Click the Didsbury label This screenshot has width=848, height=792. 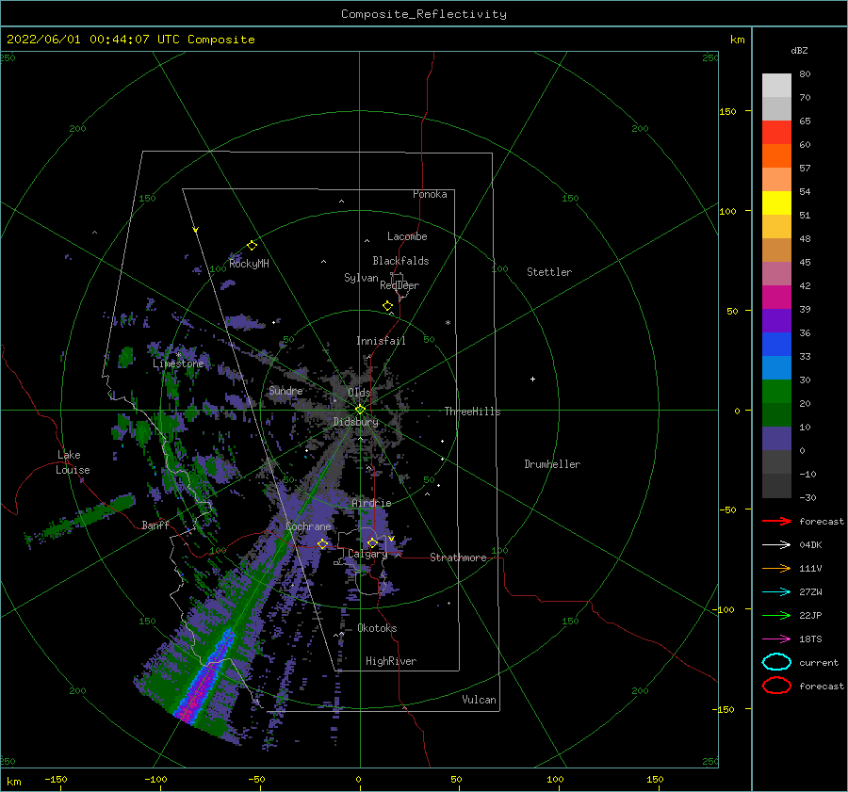[x=356, y=422]
